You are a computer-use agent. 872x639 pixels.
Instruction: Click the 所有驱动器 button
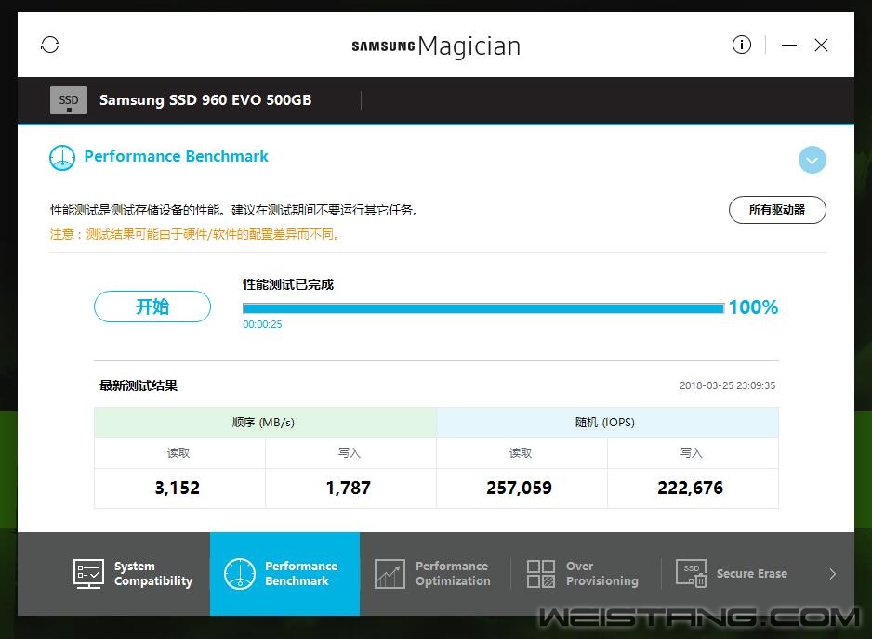pyautogui.click(x=777, y=210)
